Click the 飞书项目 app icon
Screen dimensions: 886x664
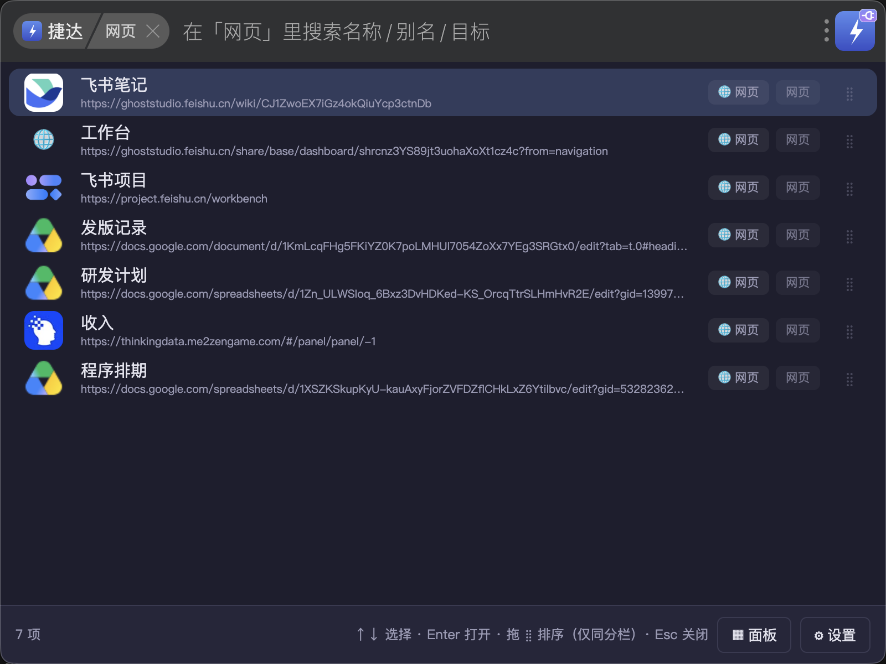coord(44,188)
